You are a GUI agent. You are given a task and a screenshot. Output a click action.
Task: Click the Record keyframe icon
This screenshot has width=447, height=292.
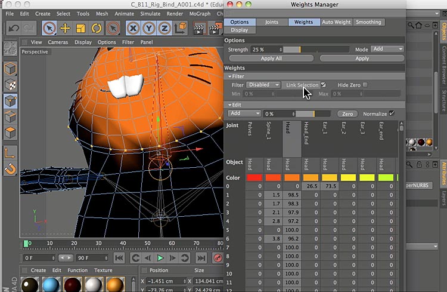(218, 258)
